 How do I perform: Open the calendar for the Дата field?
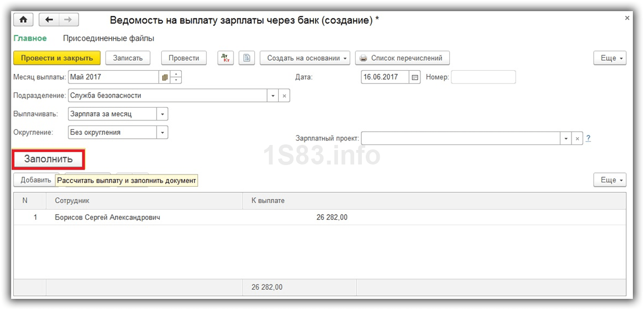[415, 77]
